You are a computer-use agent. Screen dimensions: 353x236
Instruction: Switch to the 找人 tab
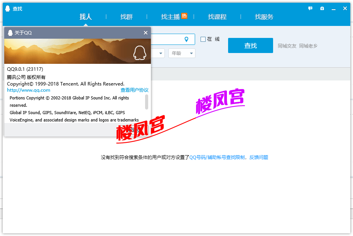pyautogui.click(x=86, y=17)
